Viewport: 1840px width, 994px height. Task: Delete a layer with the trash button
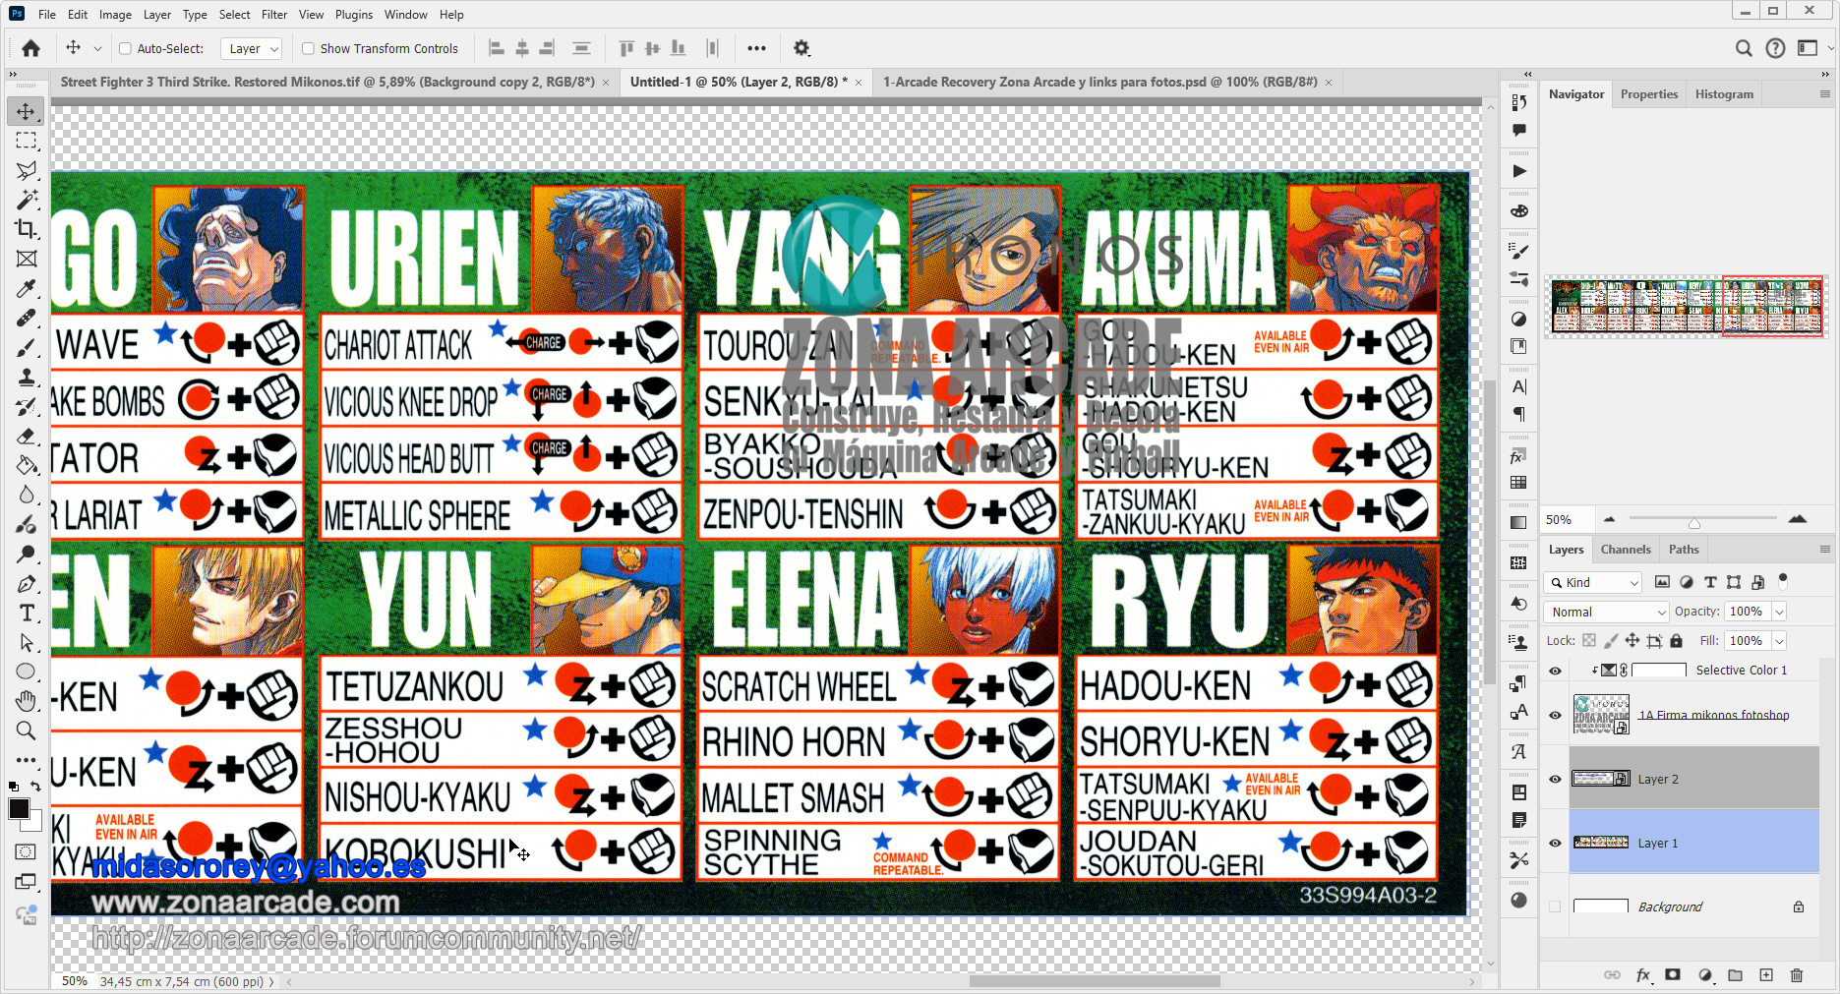point(1797,974)
